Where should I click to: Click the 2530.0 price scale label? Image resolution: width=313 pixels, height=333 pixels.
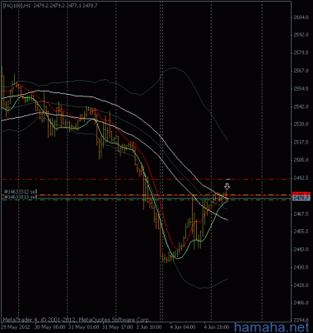pyautogui.click(x=301, y=124)
